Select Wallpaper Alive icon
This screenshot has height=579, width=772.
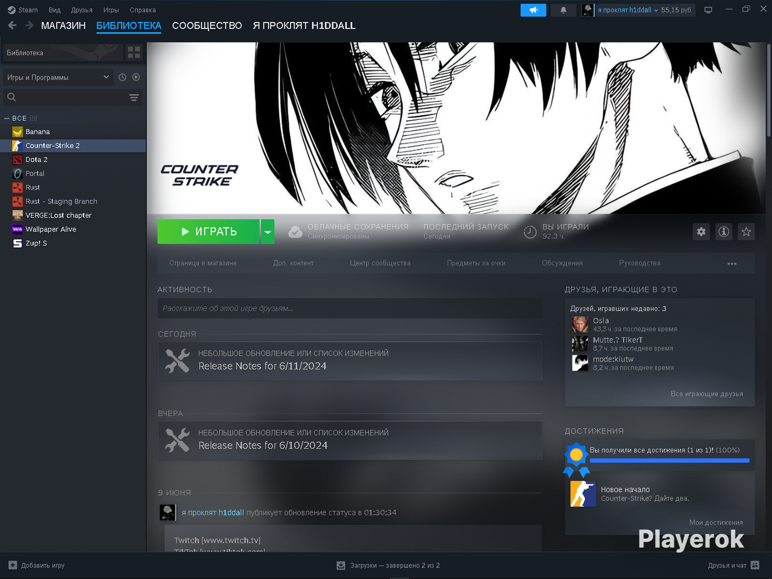(17, 229)
